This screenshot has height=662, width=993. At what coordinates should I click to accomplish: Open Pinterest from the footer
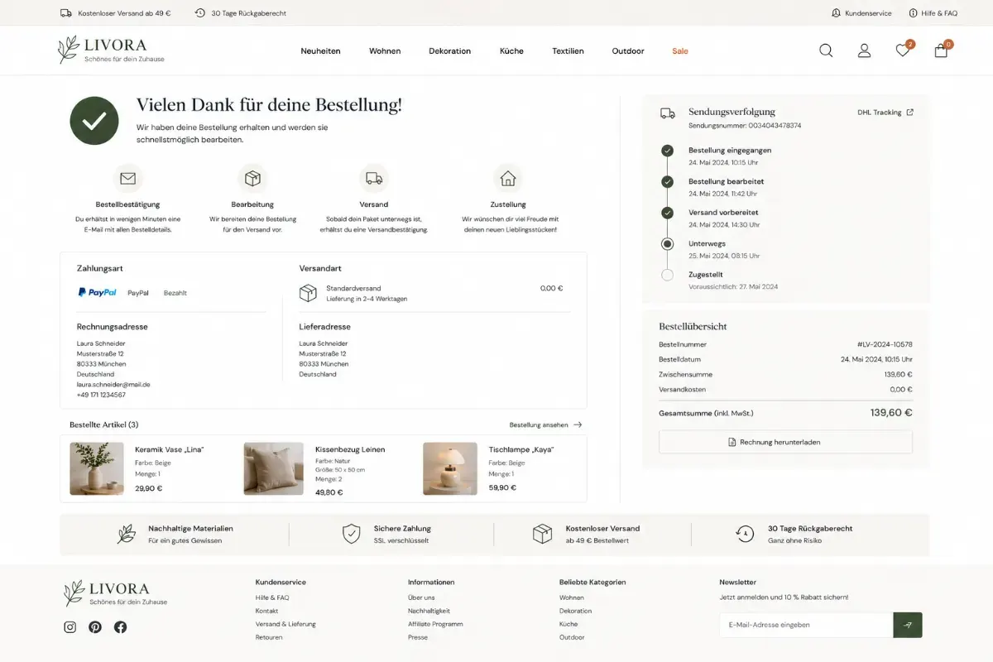pyautogui.click(x=95, y=627)
